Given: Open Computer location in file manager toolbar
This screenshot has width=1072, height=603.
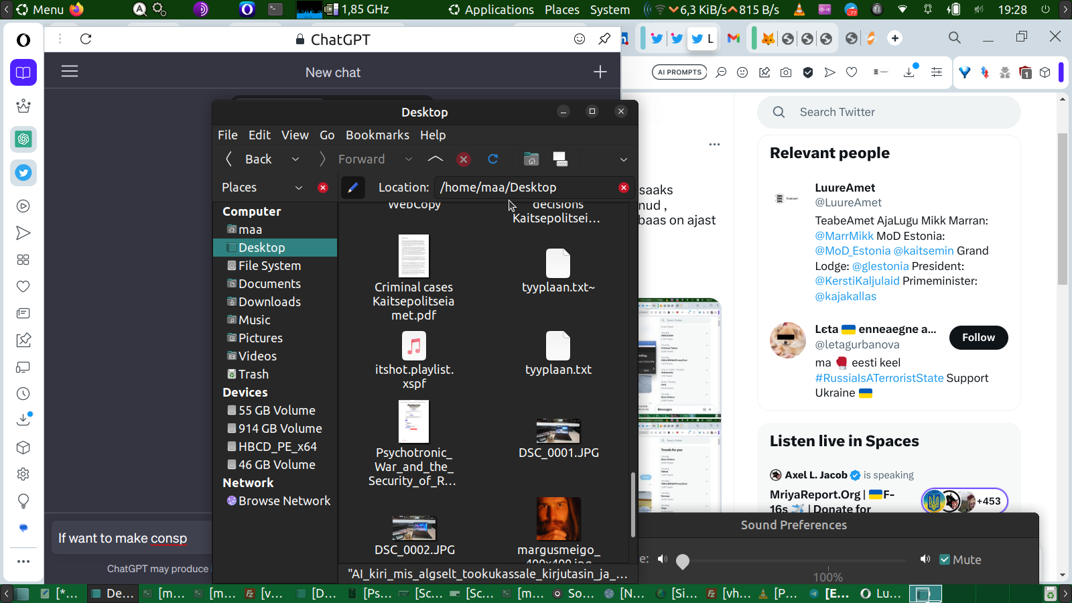Looking at the screenshot, I should click(x=560, y=159).
